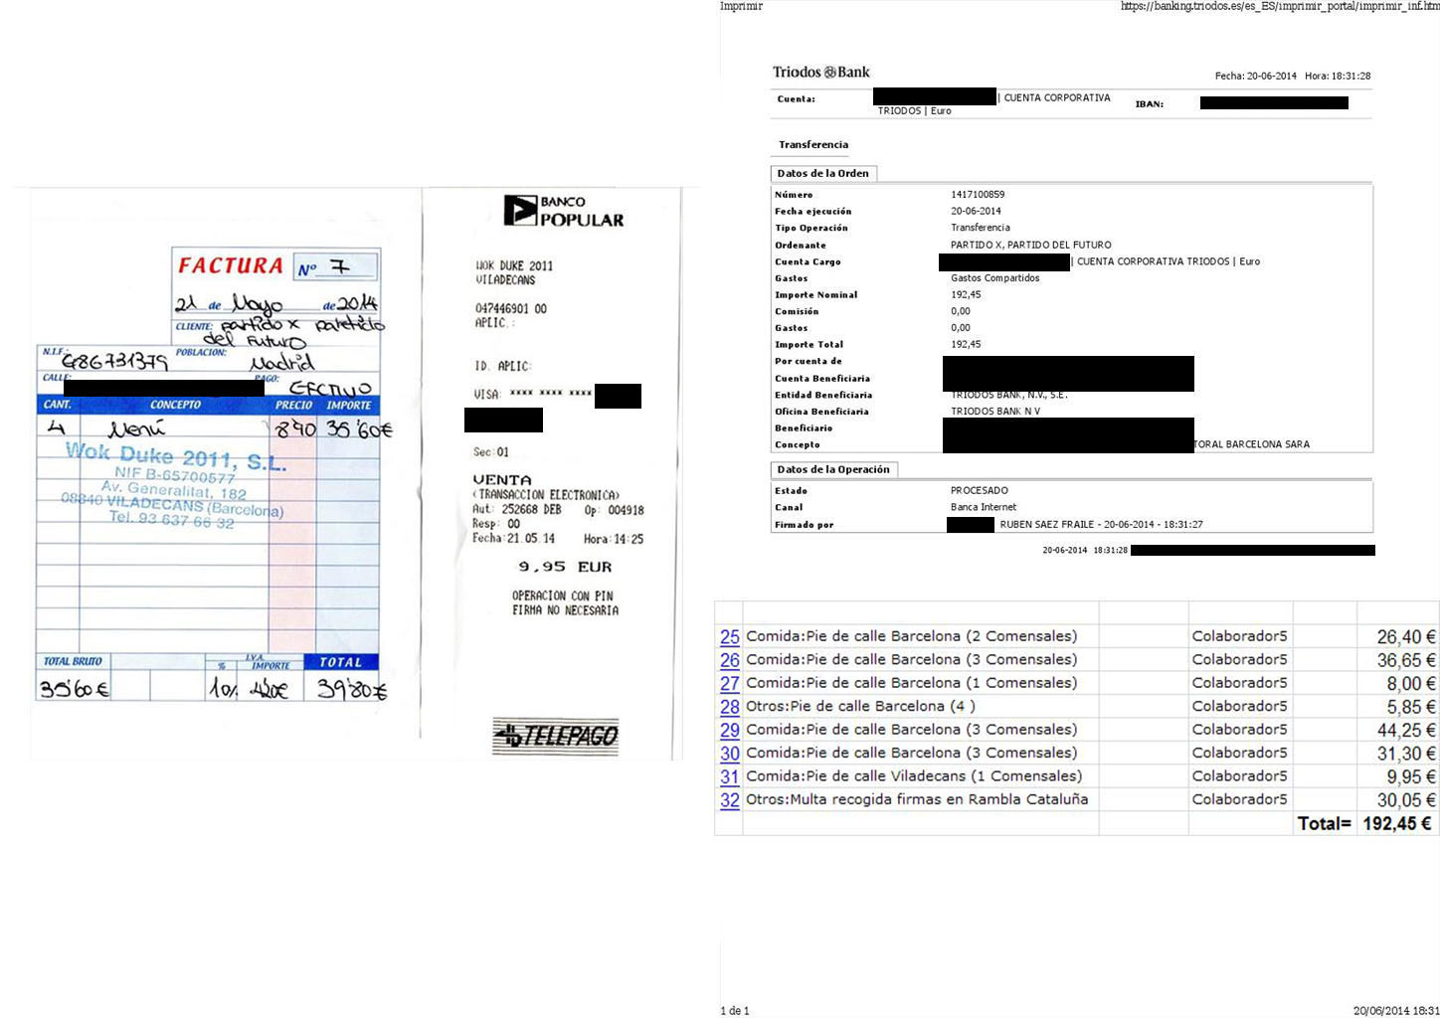The width and height of the screenshot is (1440, 1018).
Task: Select the 5,85 € amount in row 28
Action: pyautogui.click(x=1411, y=707)
